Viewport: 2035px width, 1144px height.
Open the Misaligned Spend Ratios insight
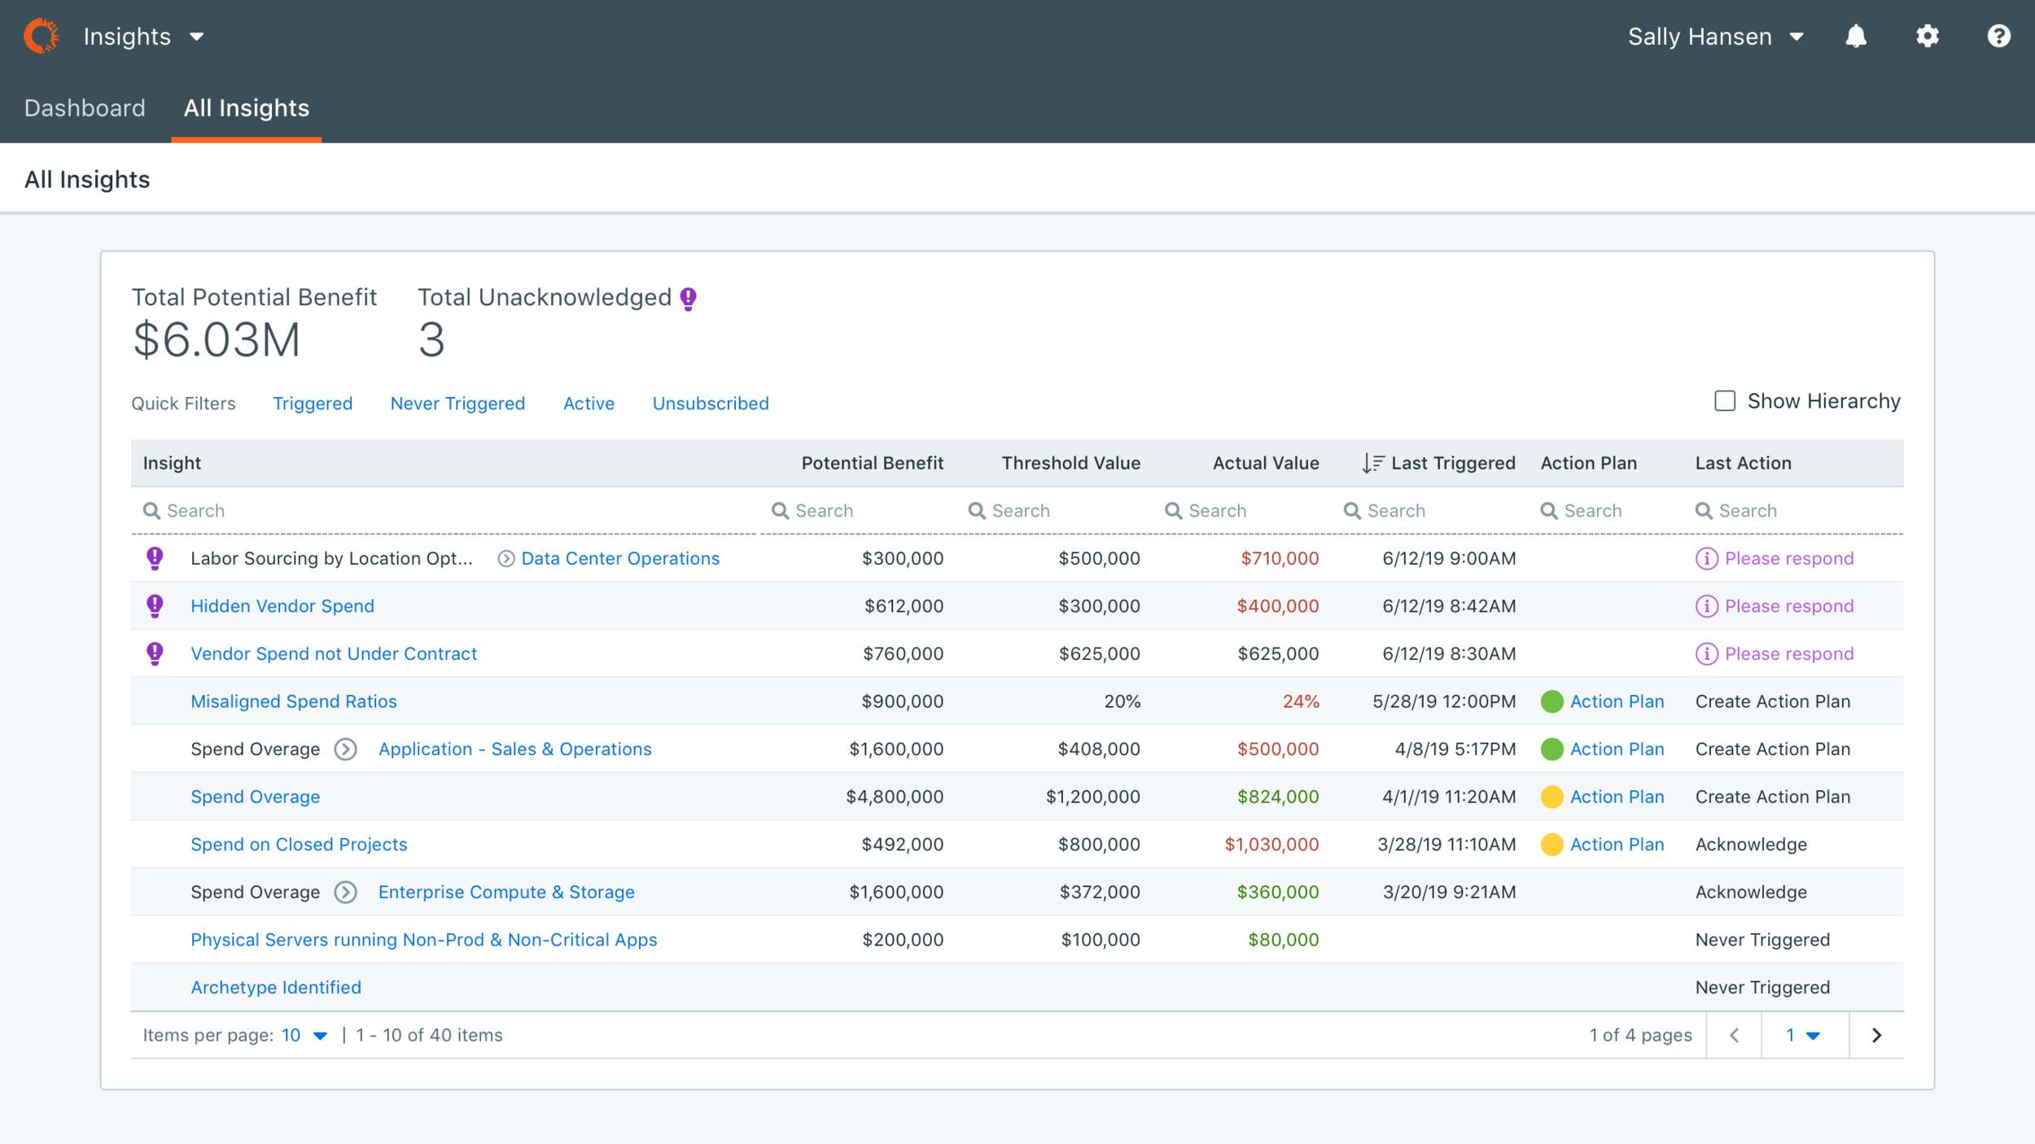pyautogui.click(x=293, y=701)
